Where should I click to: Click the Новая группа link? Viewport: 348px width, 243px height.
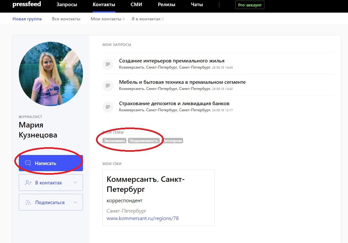pyautogui.click(x=27, y=19)
